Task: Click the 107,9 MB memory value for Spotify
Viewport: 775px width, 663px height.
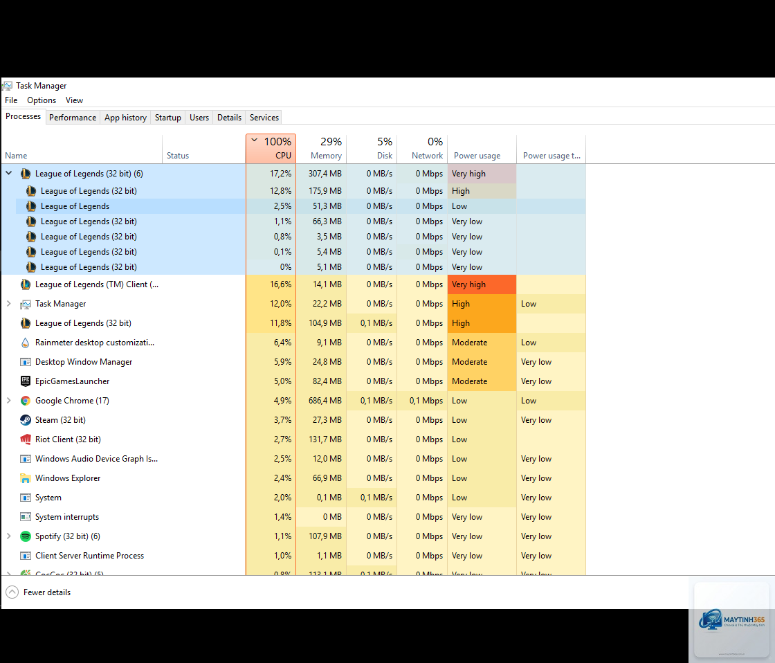Action: 325,536
